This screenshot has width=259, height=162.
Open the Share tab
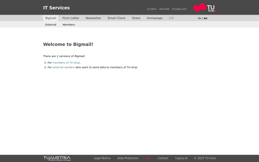click(136, 18)
